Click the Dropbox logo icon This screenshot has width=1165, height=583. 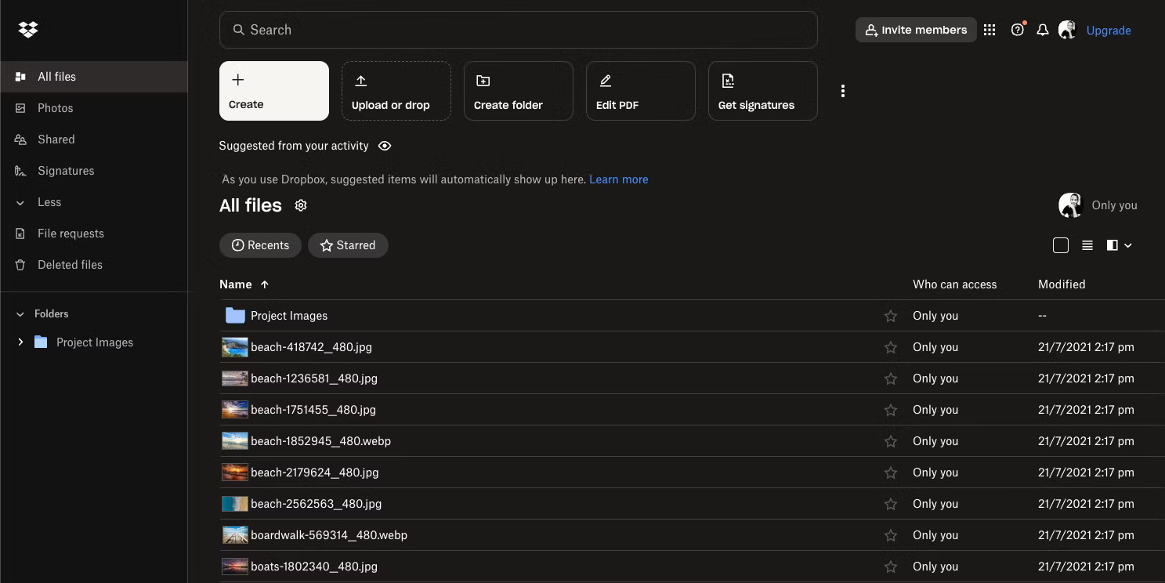tap(28, 29)
